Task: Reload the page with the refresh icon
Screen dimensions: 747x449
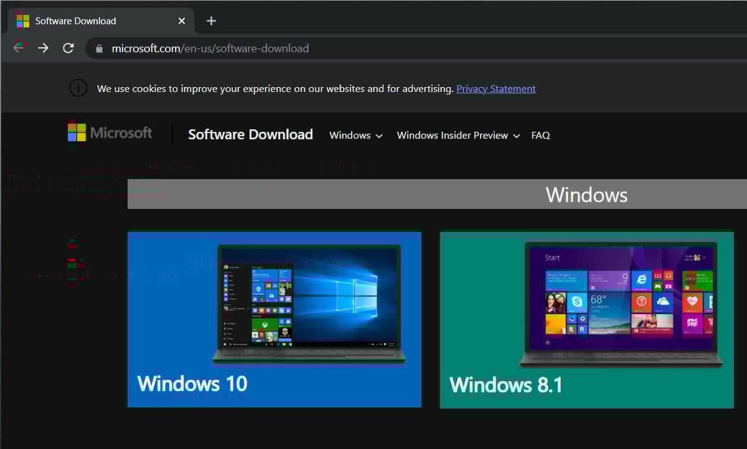Action: 68,48
